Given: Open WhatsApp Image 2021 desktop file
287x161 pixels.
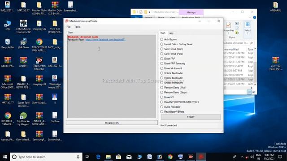Looking at the screenshot, I should pos(55,82).
